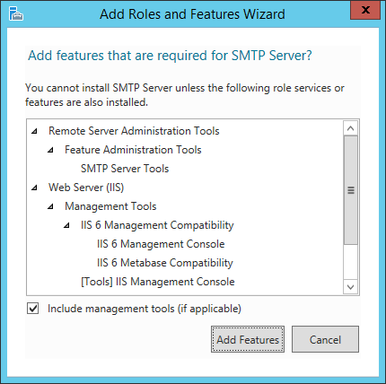Click the wizard icon in title bar

pos(16,13)
